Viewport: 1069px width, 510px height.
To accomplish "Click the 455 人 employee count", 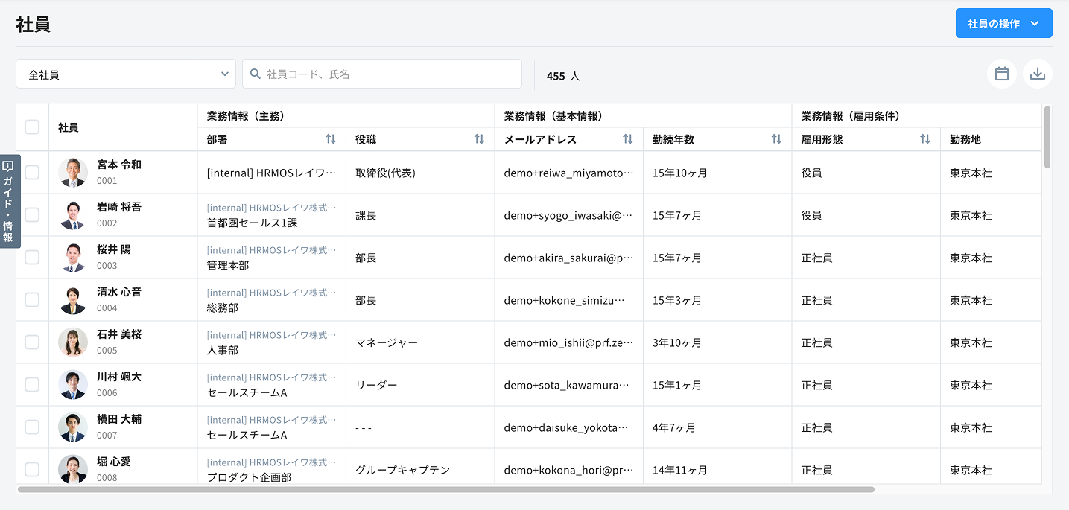I will 563,76.
